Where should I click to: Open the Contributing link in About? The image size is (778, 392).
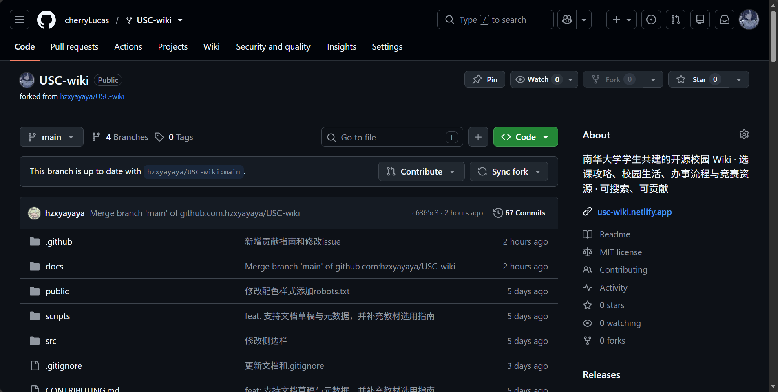click(623, 270)
